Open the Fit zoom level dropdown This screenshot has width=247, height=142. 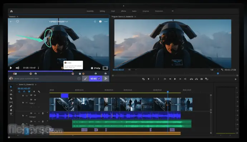point(132,70)
